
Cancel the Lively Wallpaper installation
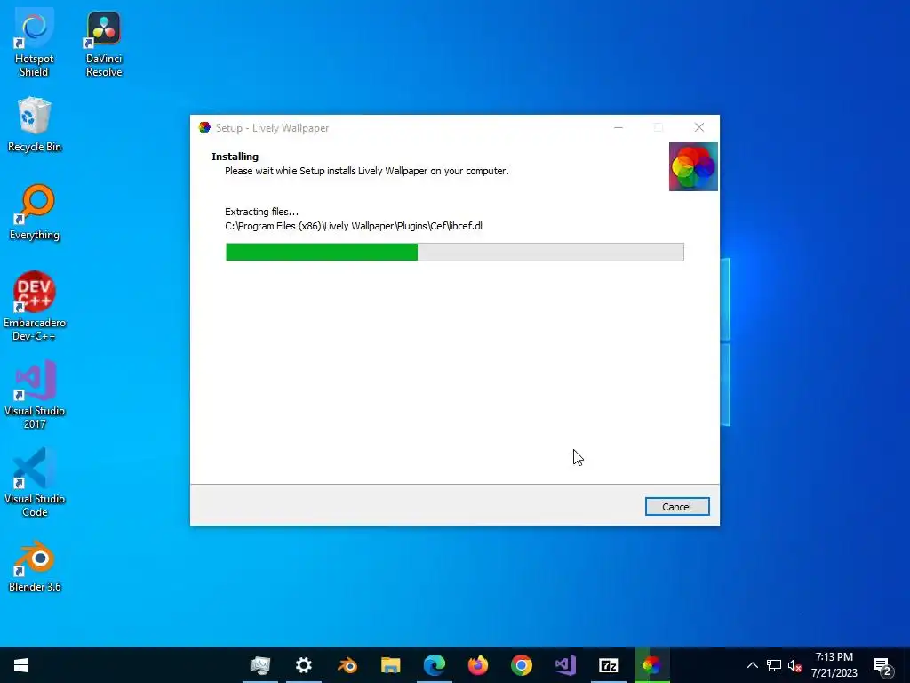676,506
